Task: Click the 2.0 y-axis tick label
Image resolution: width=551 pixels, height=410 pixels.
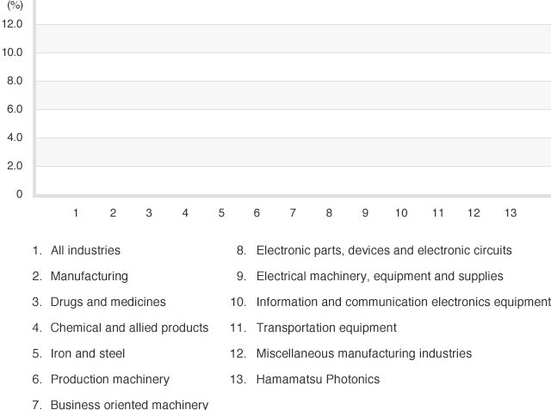Action: [x=13, y=166]
